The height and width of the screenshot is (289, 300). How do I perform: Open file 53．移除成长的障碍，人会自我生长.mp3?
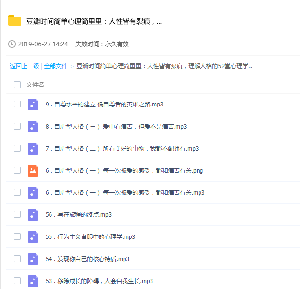point(99,281)
